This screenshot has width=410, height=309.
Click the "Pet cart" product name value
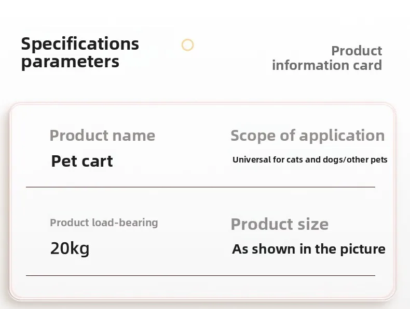tap(82, 161)
